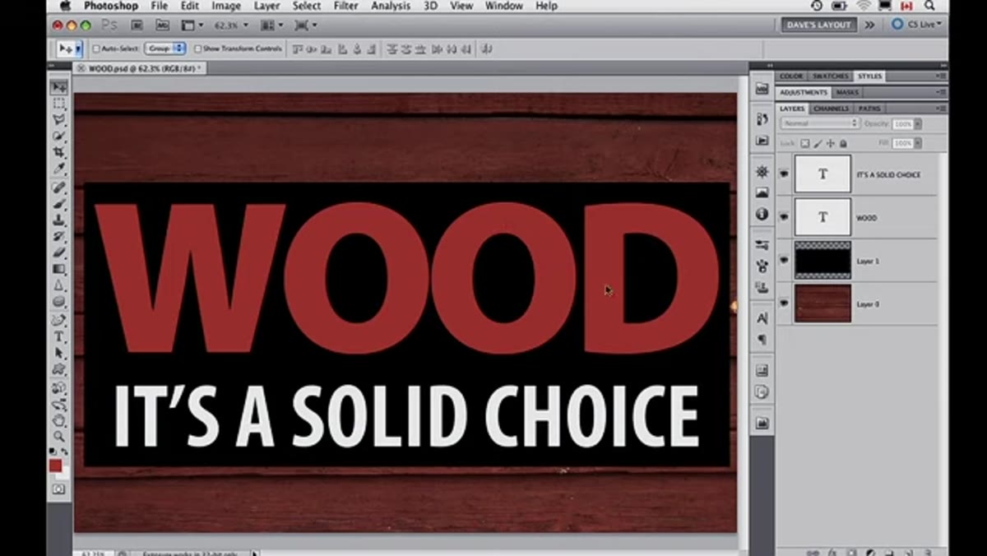The width and height of the screenshot is (987, 556).
Task: Select the Rectangular Marquee tool
Action: (59, 104)
